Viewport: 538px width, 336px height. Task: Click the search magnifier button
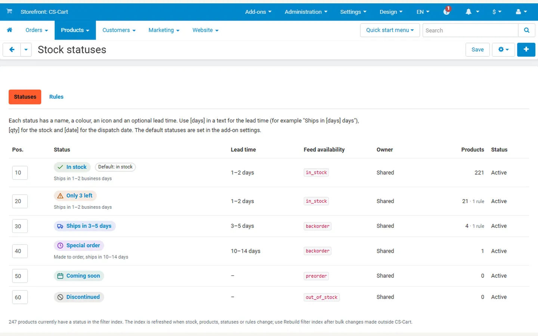527,30
